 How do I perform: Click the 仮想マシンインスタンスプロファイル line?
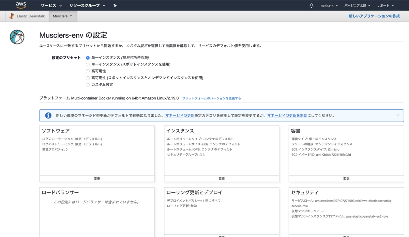[x=339, y=216]
